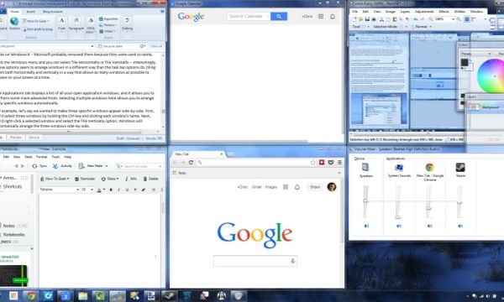This screenshot has height=302, width=504.
Task: Click the profile avatar on Google New Tab page
Action: (332, 187)
